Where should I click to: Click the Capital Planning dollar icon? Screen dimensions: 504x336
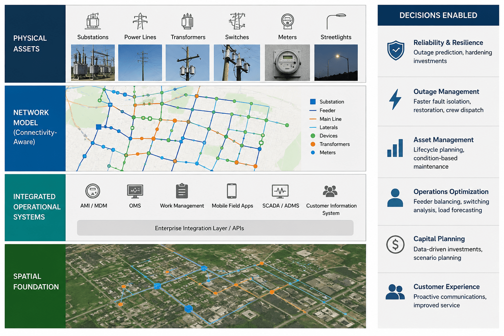(395, 244)
